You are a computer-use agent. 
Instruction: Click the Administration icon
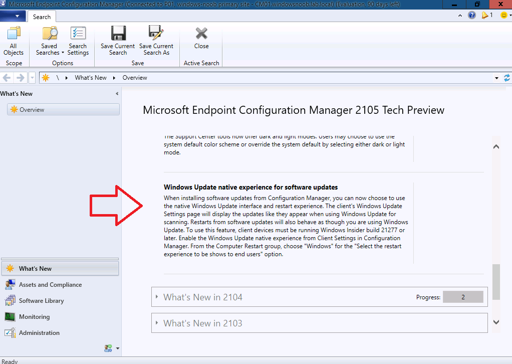(x=10, y=332)
